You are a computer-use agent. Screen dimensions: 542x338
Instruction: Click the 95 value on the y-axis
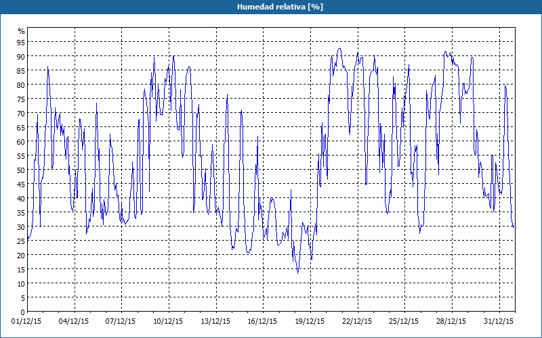coord(21,42)
